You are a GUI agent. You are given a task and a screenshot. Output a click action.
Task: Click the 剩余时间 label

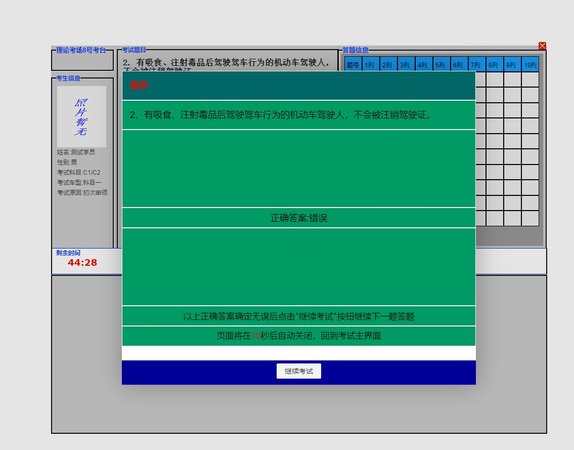coord(68,253)
